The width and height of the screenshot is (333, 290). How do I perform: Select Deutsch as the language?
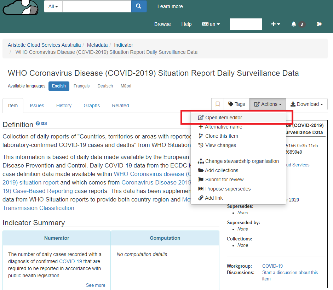pyautogui.click(x=105, y=86)
